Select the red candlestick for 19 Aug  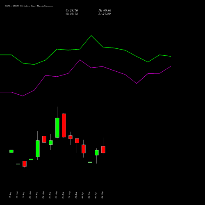[x=25, y=164]
